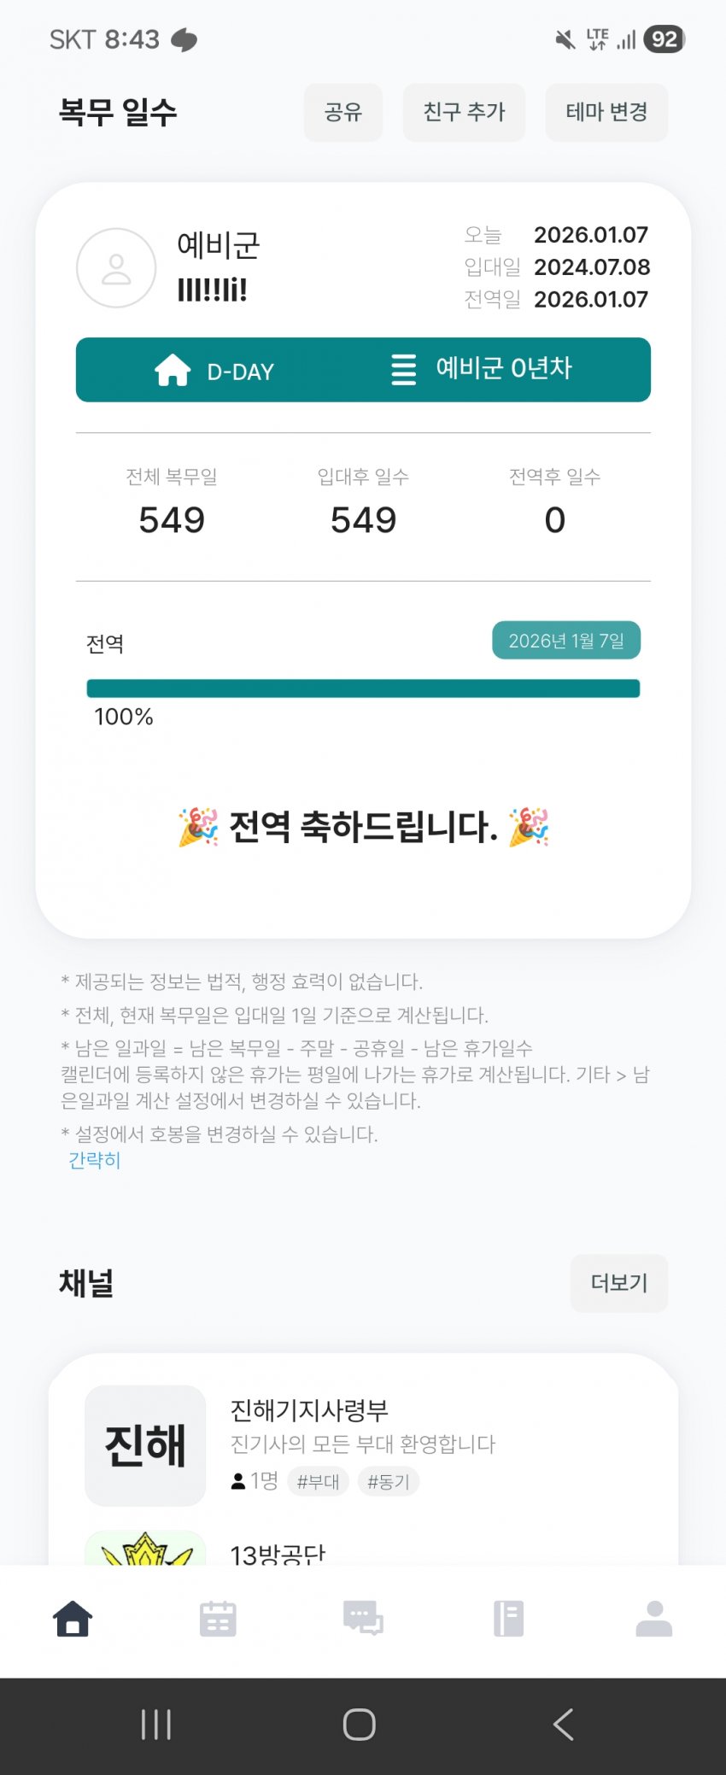Select the 2026년 1월 7일 date badge

(566, 641)
